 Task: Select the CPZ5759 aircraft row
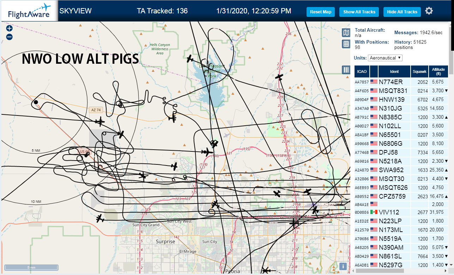(401, 196)
